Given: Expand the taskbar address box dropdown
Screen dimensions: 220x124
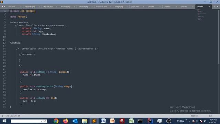Looking at the screenshot, I should click(x=42, y=121).
